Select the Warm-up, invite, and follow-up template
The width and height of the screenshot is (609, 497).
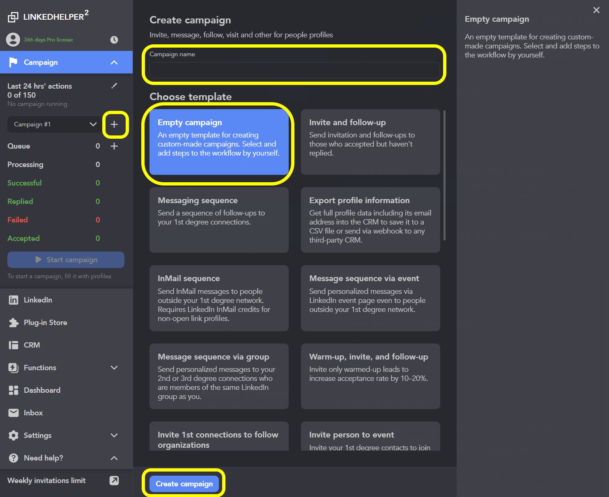click(370, 376)
